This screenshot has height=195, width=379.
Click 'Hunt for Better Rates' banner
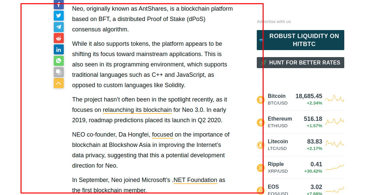point(301,62)
